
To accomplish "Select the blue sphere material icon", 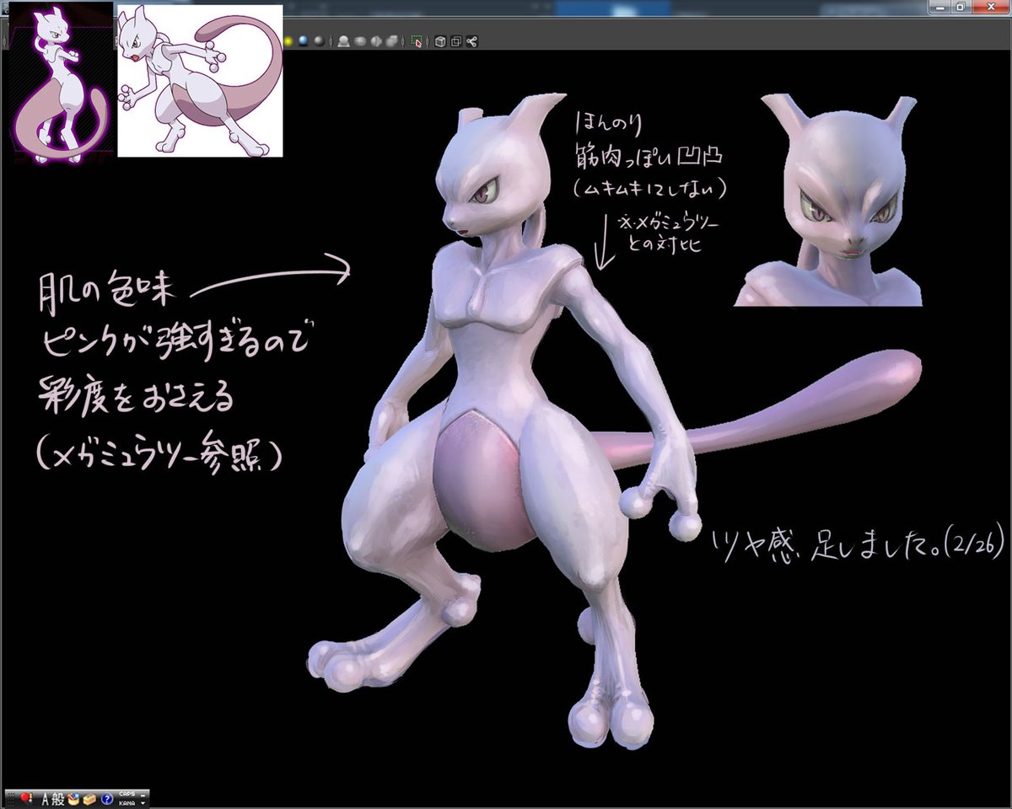I will coord(303,40).
